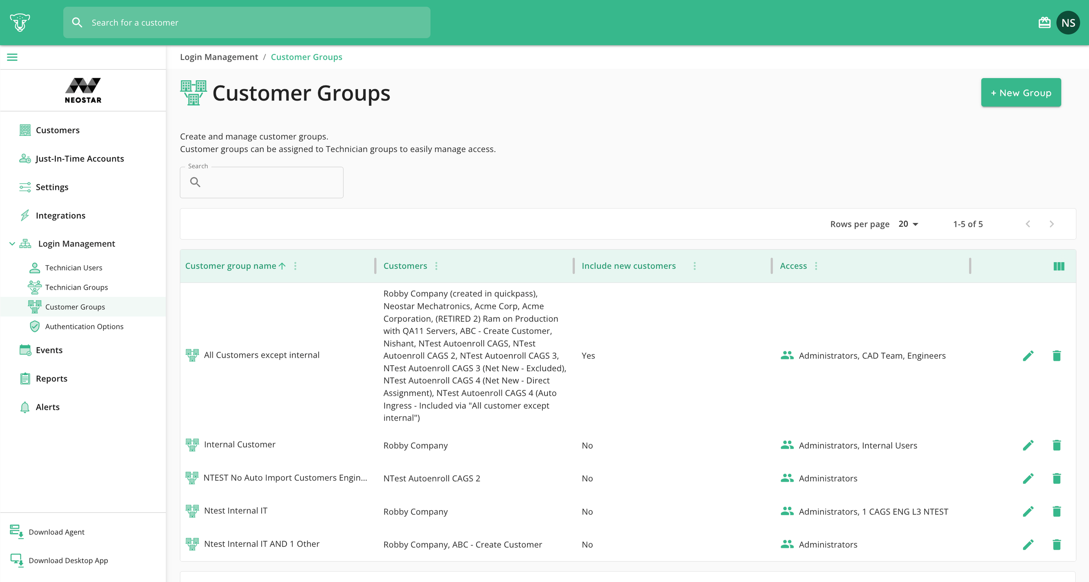Open the NS user avatar menu
The image size is (1089, 582).
tap(1068, 23)
